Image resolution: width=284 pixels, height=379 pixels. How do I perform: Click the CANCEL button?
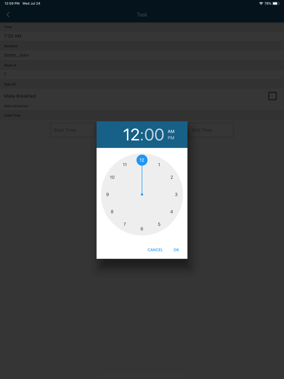(x=155, y=250)
